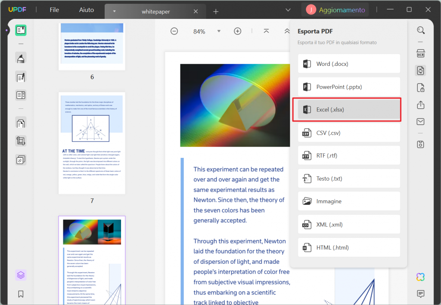Screen dimensions: 441x305
Task: Open the zoom percentage dropdown
Action: [x=219, y=31]
